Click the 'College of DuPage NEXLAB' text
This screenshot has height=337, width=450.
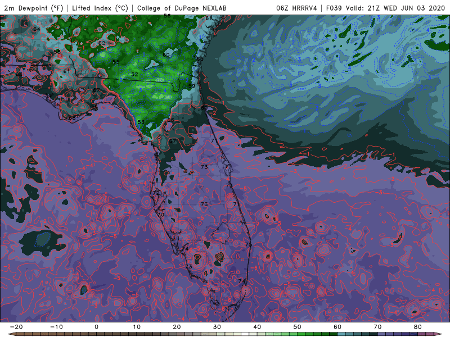tap(182, 8)
